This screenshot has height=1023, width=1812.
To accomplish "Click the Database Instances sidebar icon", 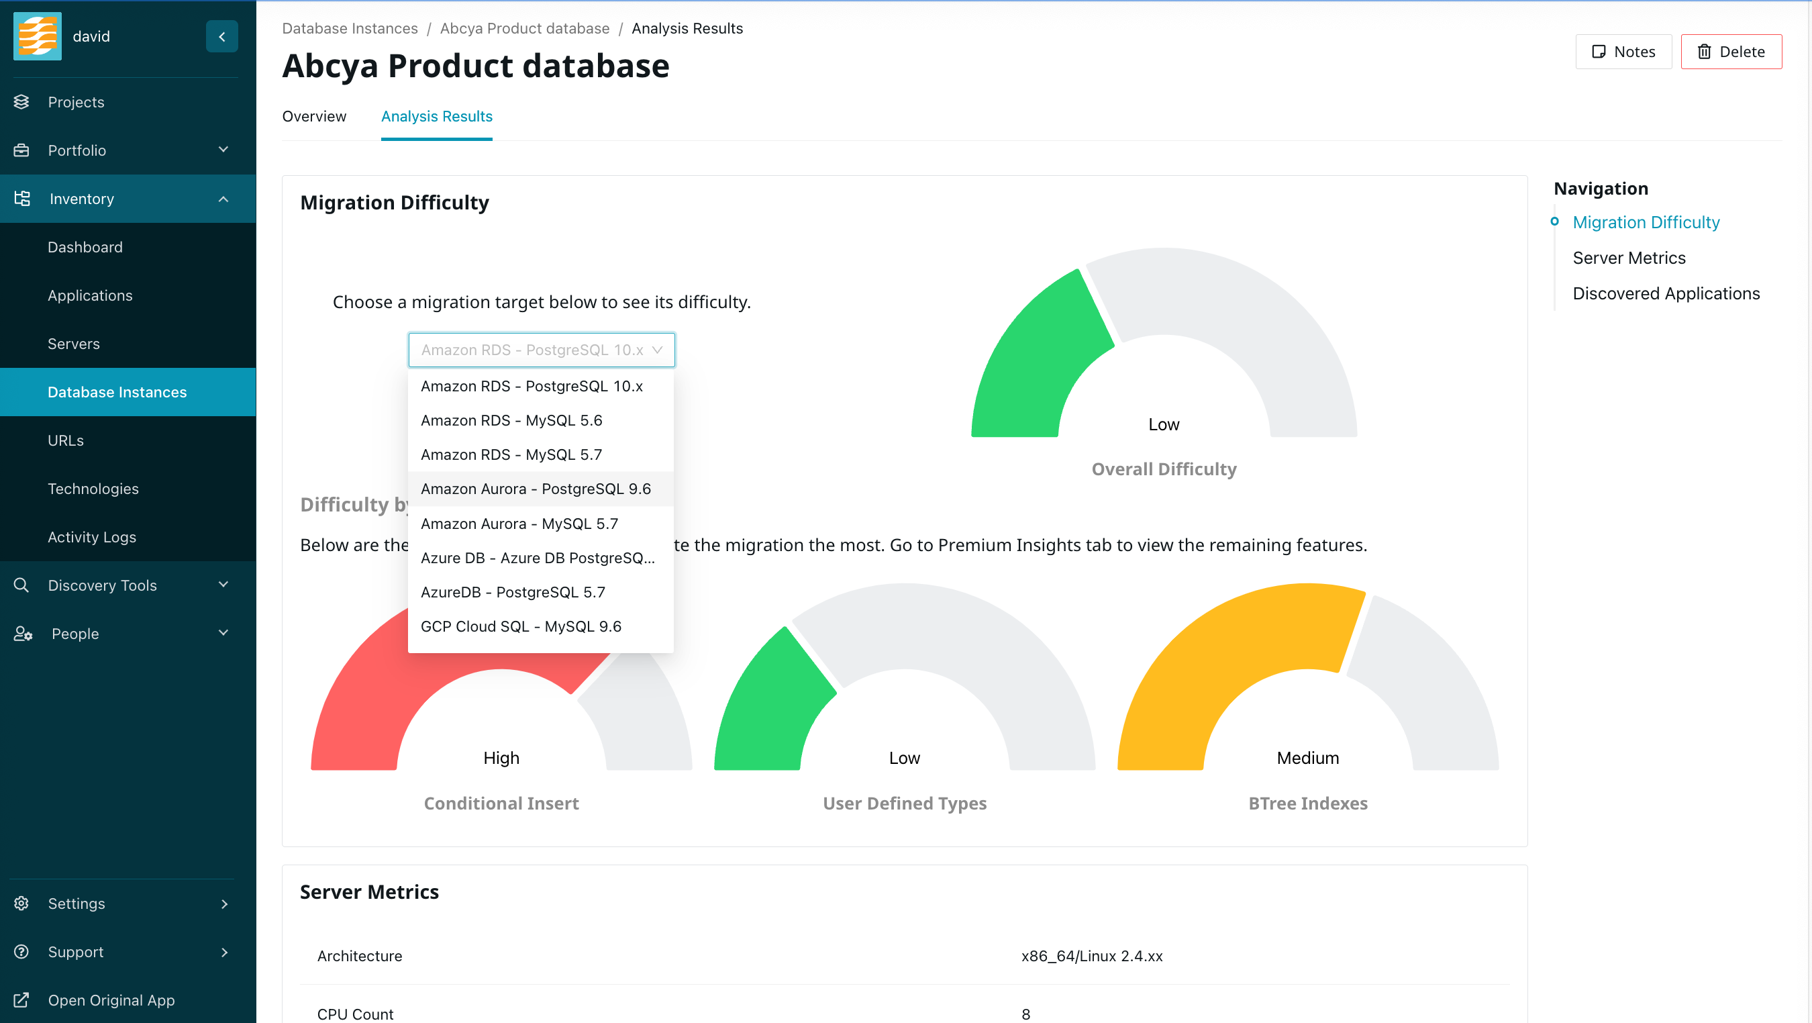I will (x=117, y=392).
